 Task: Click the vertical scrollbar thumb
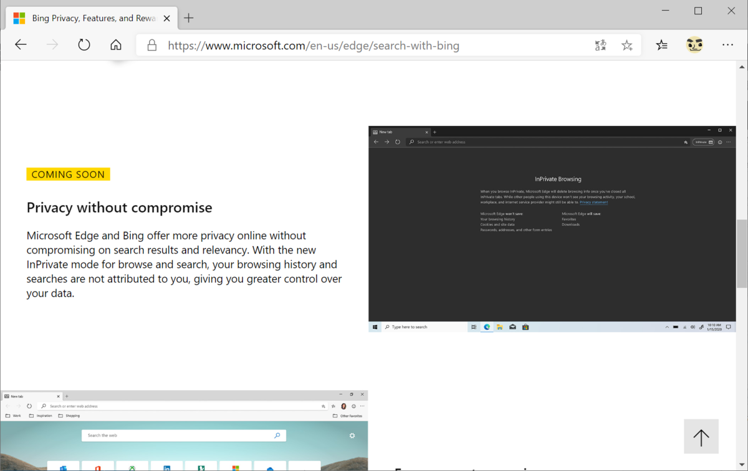742,254
